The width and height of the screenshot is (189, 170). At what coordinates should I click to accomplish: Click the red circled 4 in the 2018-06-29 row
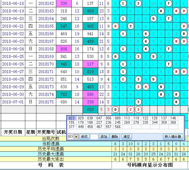pyautogui.click(x=146, y=87)
